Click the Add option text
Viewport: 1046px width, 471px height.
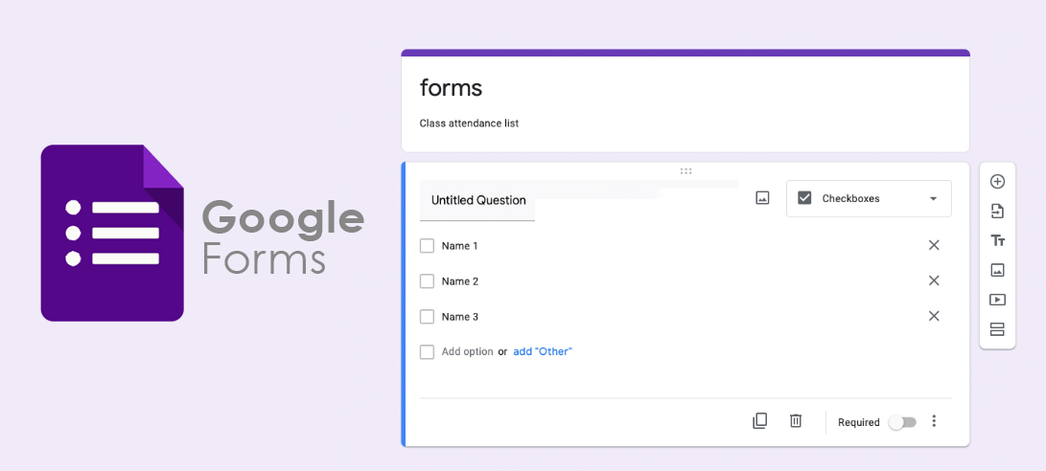click(467, 351)
